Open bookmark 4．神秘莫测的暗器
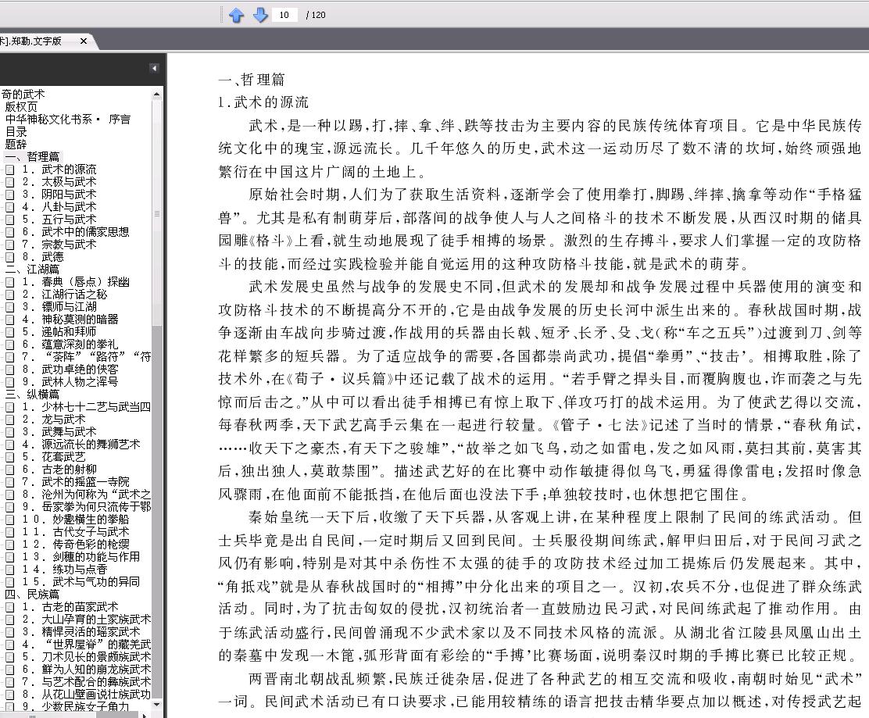 pyautogui.click(x=70, y=319)
